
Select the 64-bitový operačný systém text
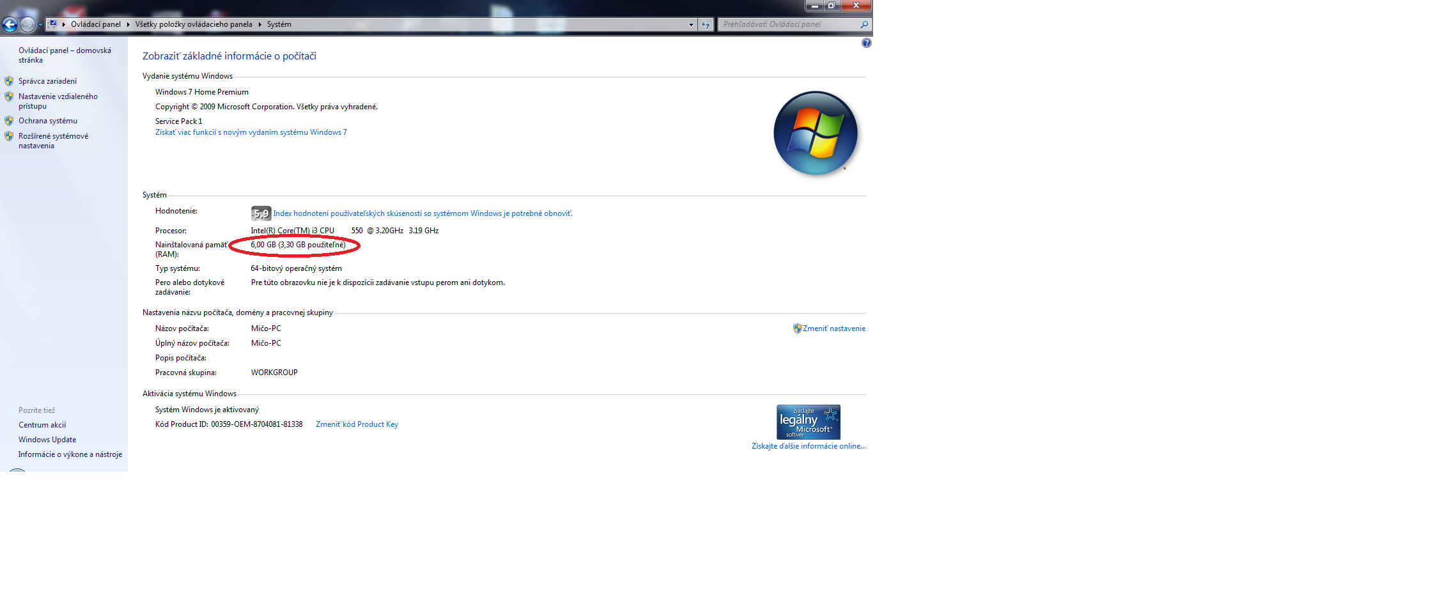(297, 268)
